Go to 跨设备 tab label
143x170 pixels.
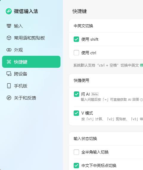pyautogui.click(x=21, y=74)
